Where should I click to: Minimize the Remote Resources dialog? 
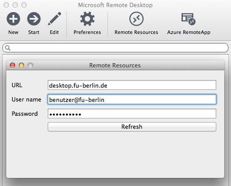pyautogui.click(x=21, y=65)
